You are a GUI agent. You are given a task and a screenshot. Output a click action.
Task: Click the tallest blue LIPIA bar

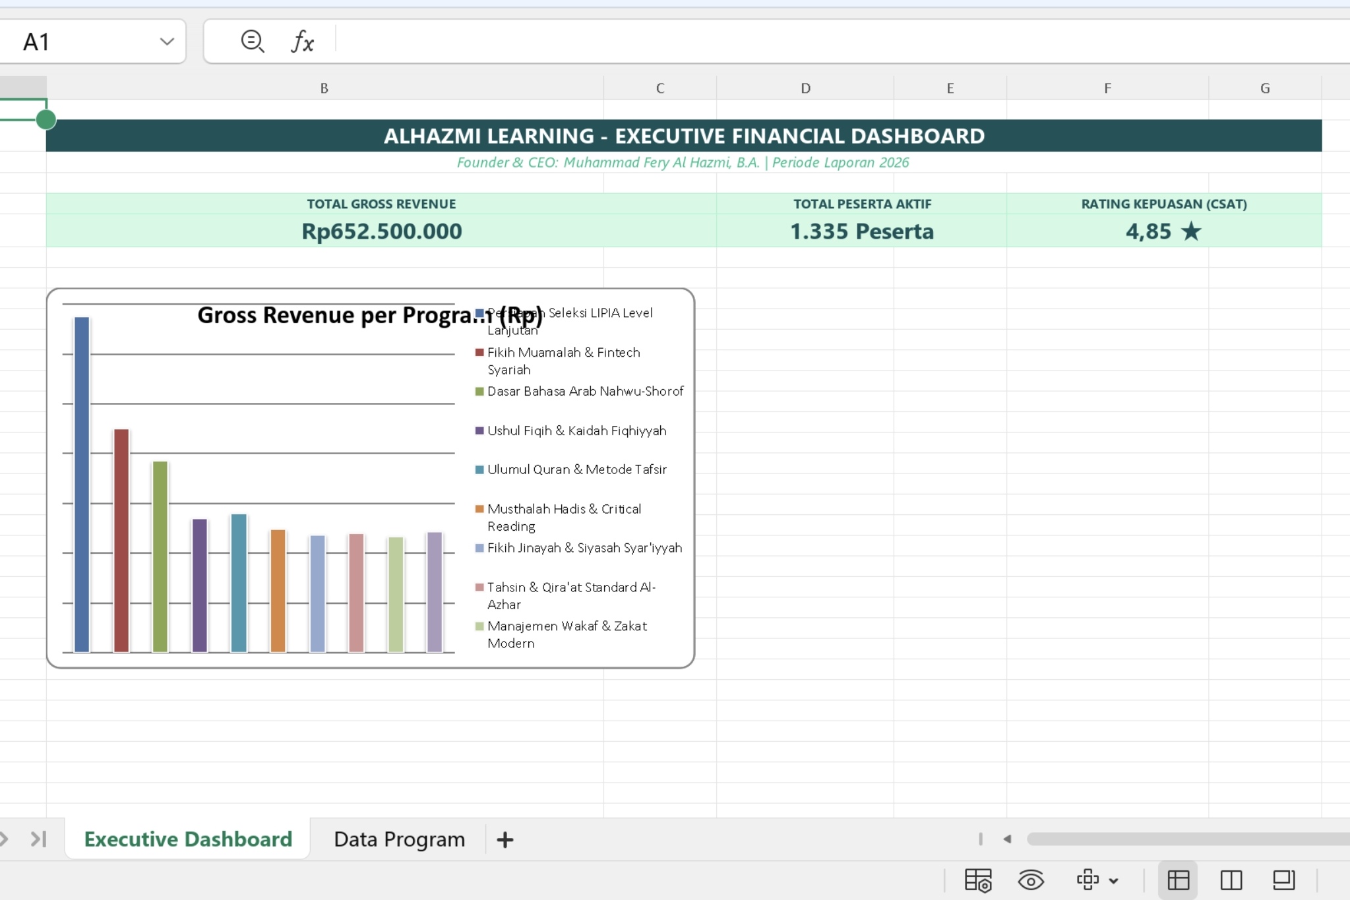(82, 485)
